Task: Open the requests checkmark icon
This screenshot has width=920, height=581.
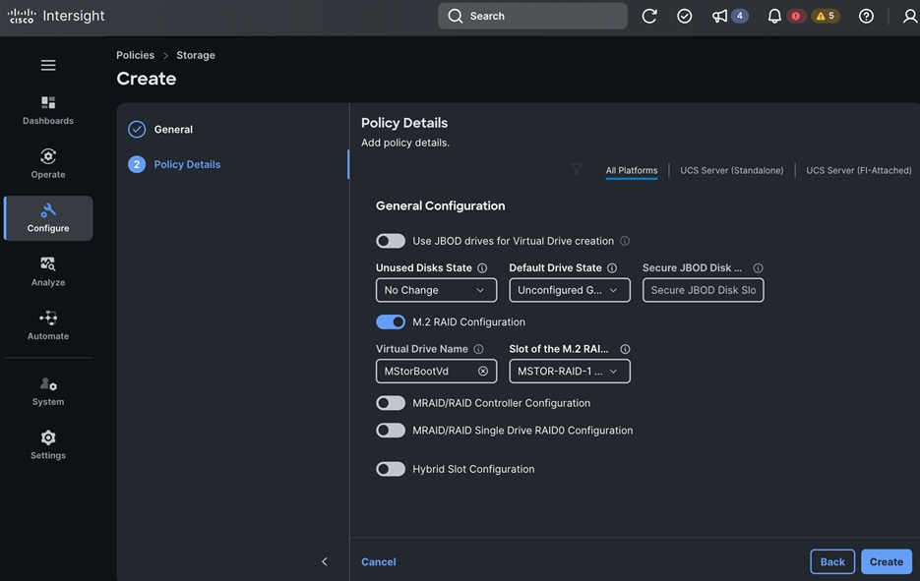Action: coord(684,16)
